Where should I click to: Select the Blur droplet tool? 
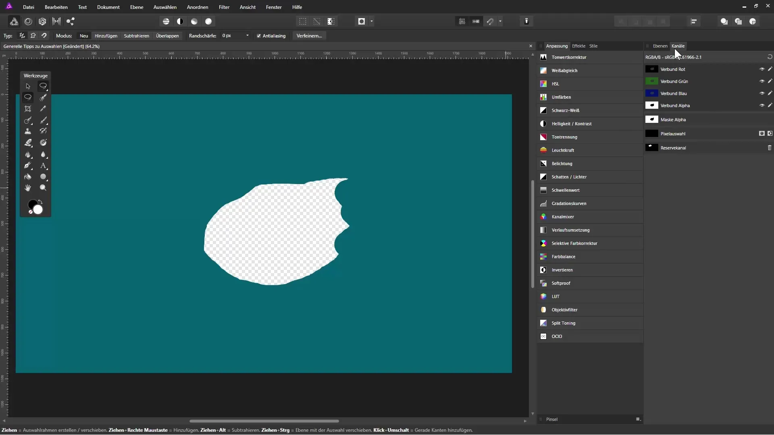pos(43,155)
